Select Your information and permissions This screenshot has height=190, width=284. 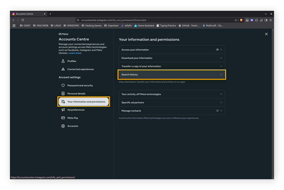click(x=83, y=102)
